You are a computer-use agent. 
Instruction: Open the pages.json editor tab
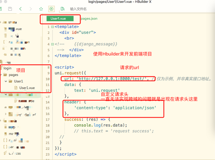coord(89,19)
